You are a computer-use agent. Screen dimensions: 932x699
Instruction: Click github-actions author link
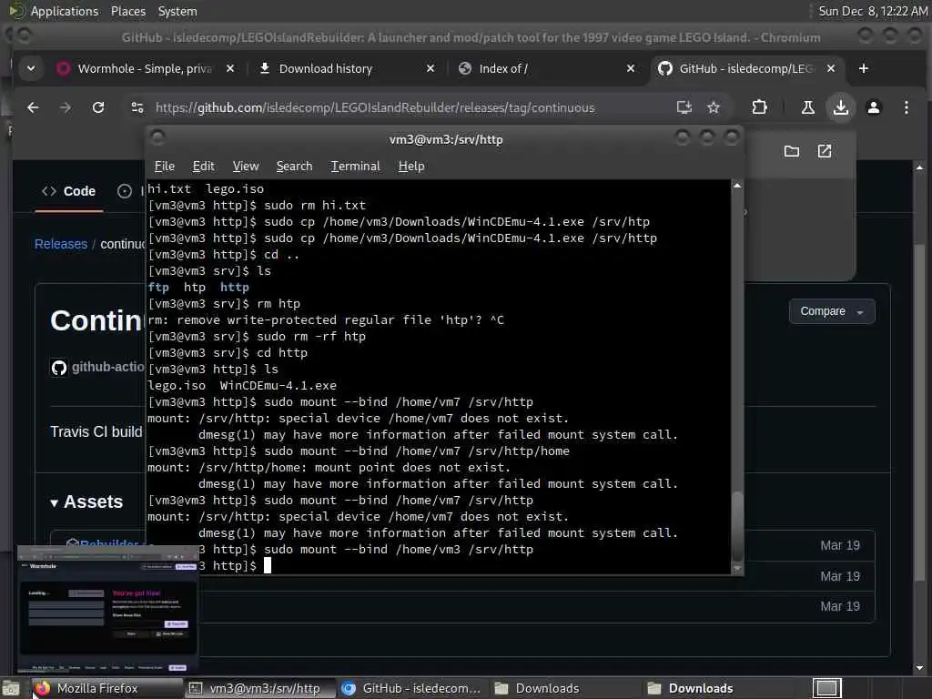point(107,368)
